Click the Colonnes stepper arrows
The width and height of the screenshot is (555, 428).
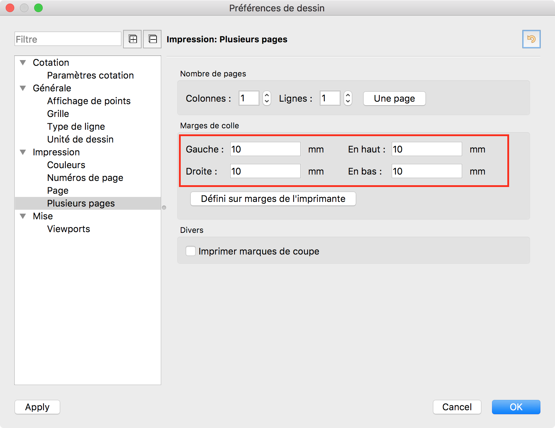(x=267, y=98)
